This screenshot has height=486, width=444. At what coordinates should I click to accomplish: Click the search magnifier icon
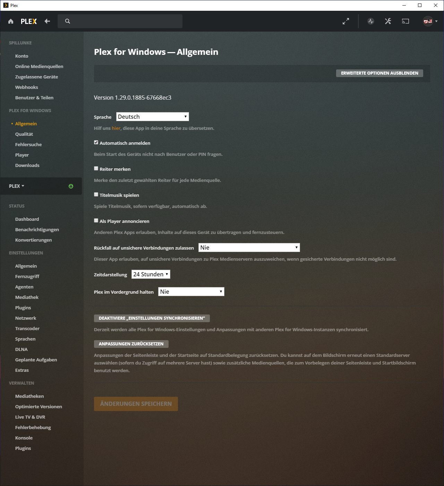click(x=68, y=21)
